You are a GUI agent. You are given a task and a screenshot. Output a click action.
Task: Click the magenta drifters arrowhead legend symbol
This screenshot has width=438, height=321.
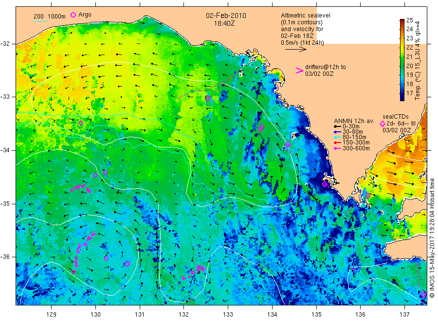(x=299, y=71)
